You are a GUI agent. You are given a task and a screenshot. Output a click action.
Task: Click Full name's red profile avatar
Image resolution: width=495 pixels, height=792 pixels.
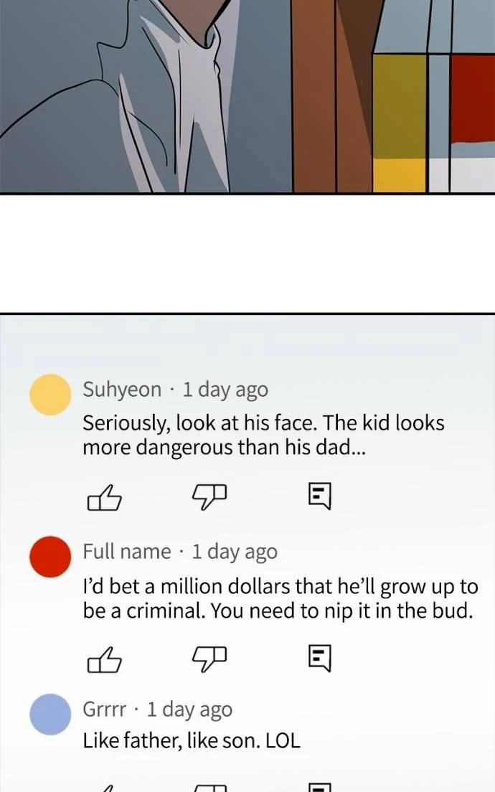coord(50,557)
